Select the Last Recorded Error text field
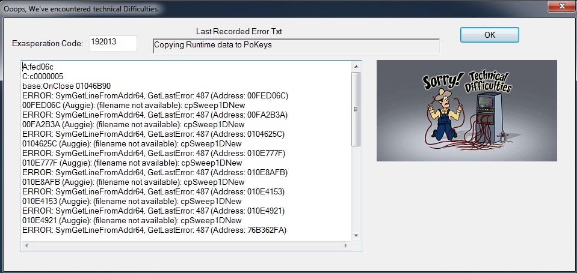577x273 pixels. coord(296,46)
